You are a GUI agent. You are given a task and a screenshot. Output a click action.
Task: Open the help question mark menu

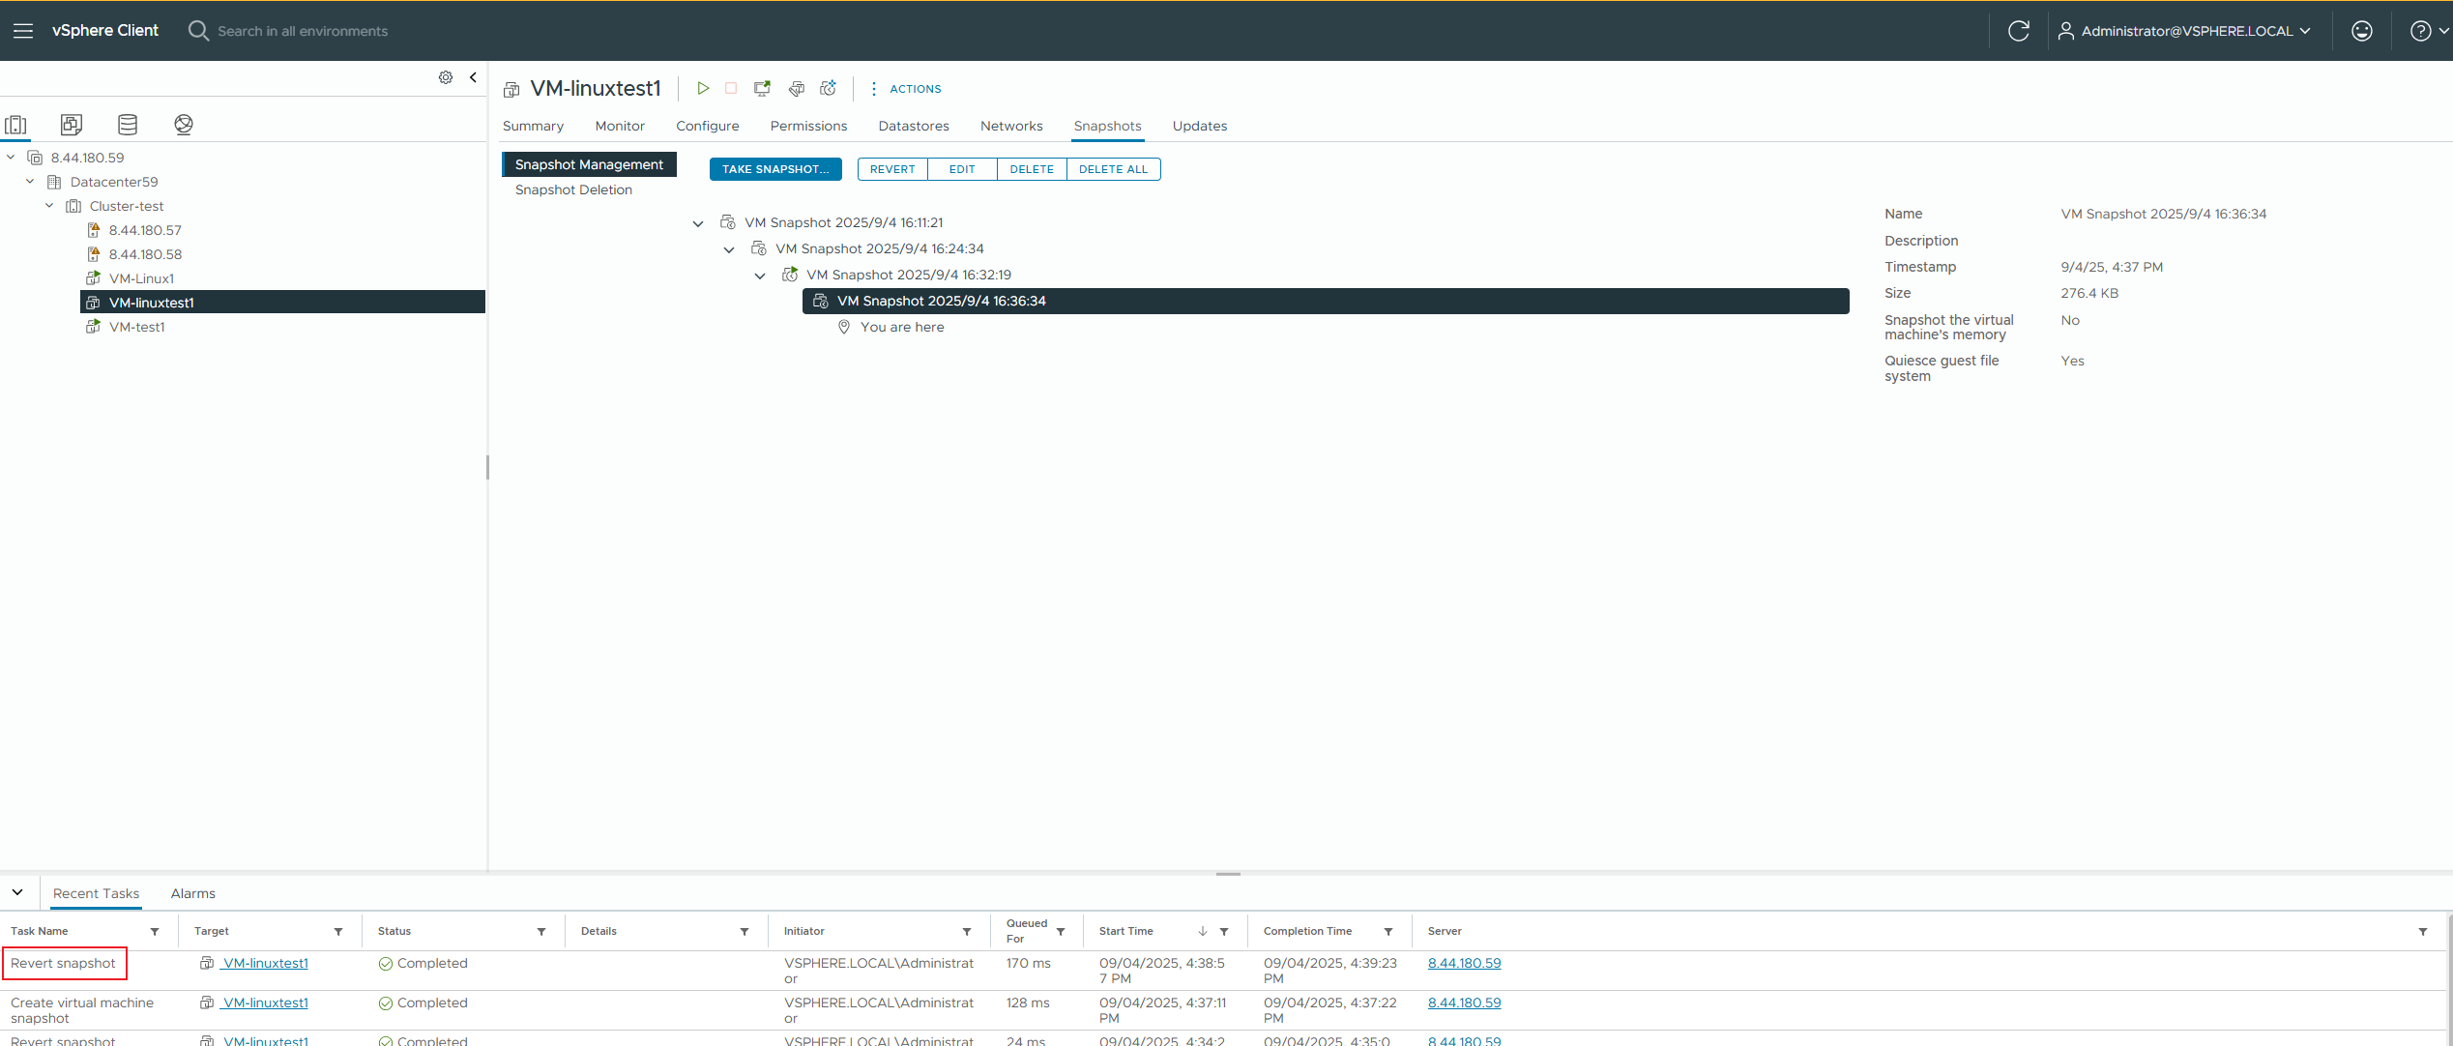tap(2427, 31)
